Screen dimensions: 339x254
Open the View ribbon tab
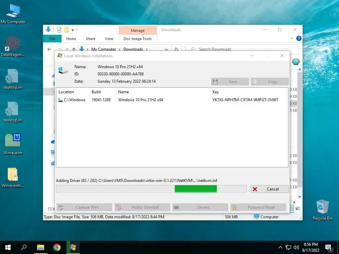click(x=109, y=39)
